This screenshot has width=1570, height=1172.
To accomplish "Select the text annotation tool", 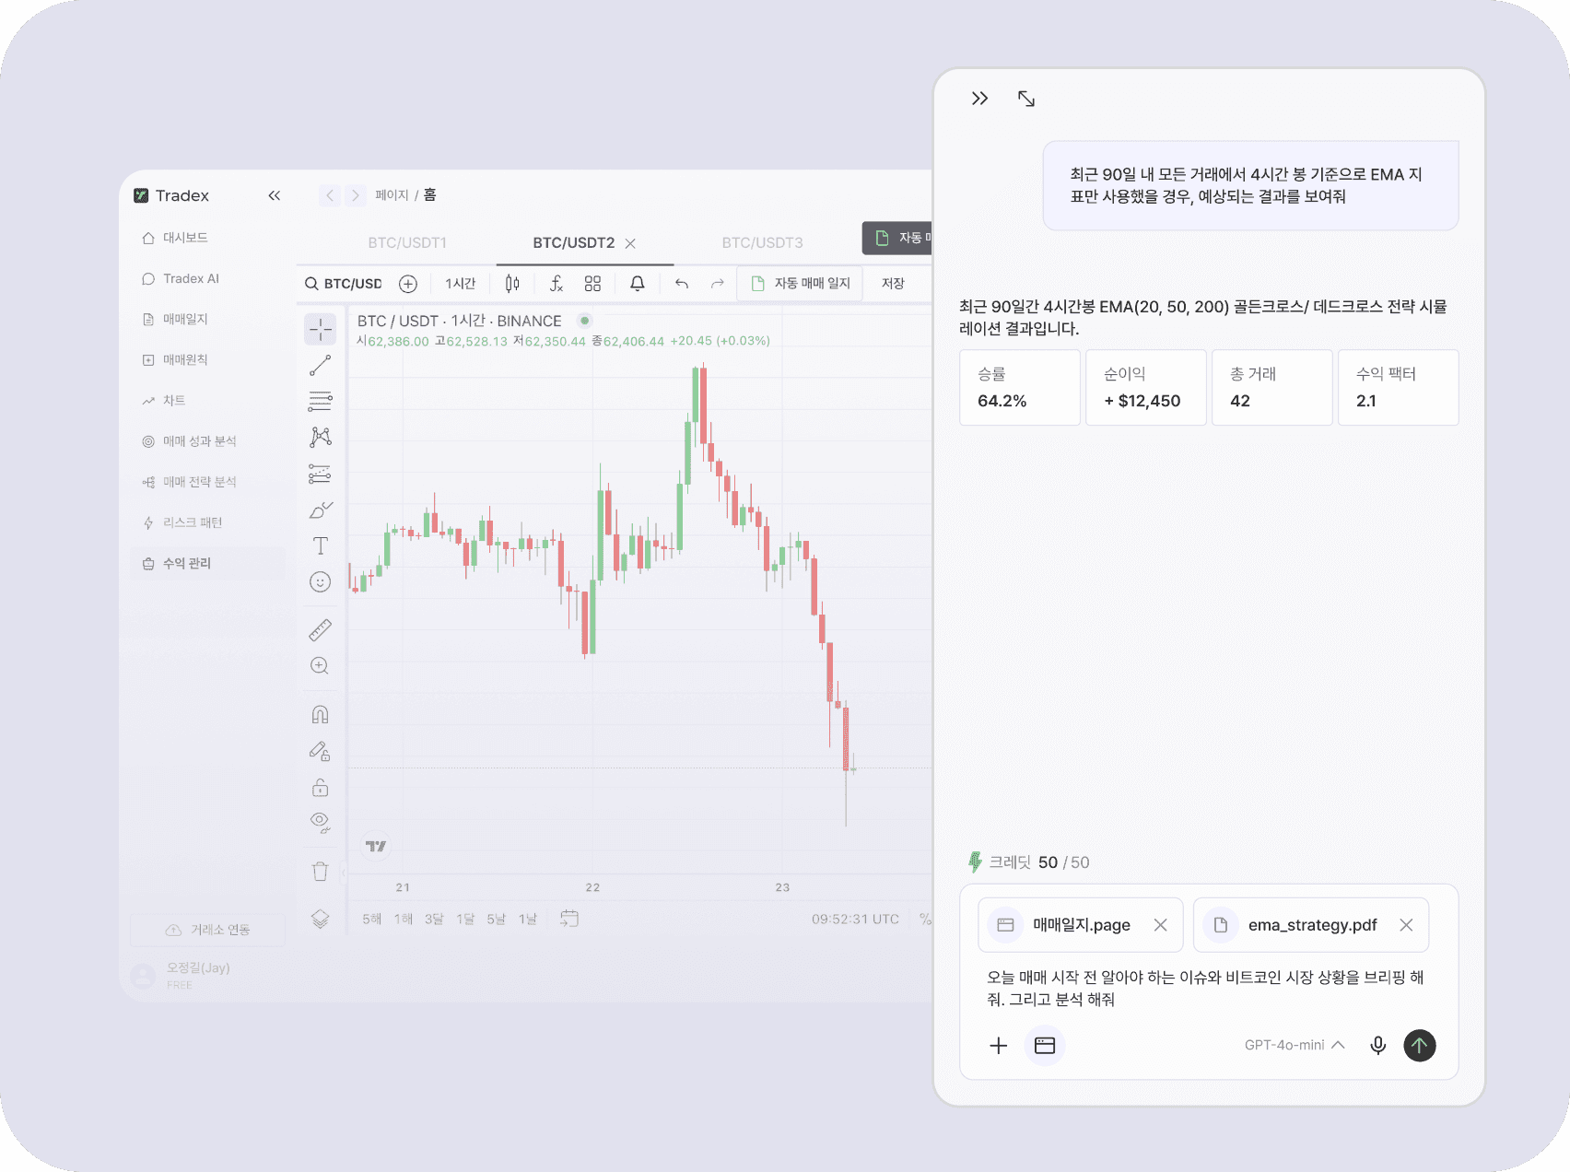I will click(x=320, y=545).
